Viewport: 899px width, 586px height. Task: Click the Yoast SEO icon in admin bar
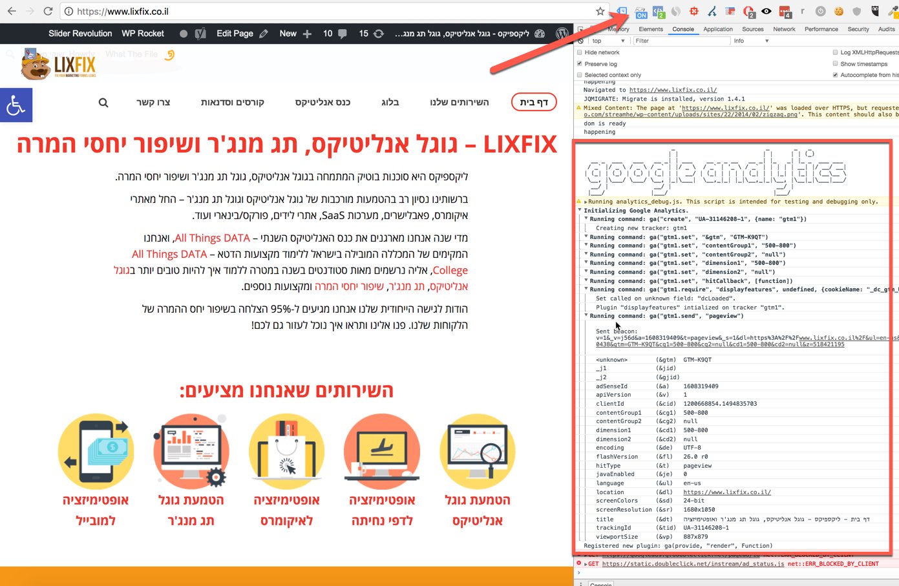point(200,34)
